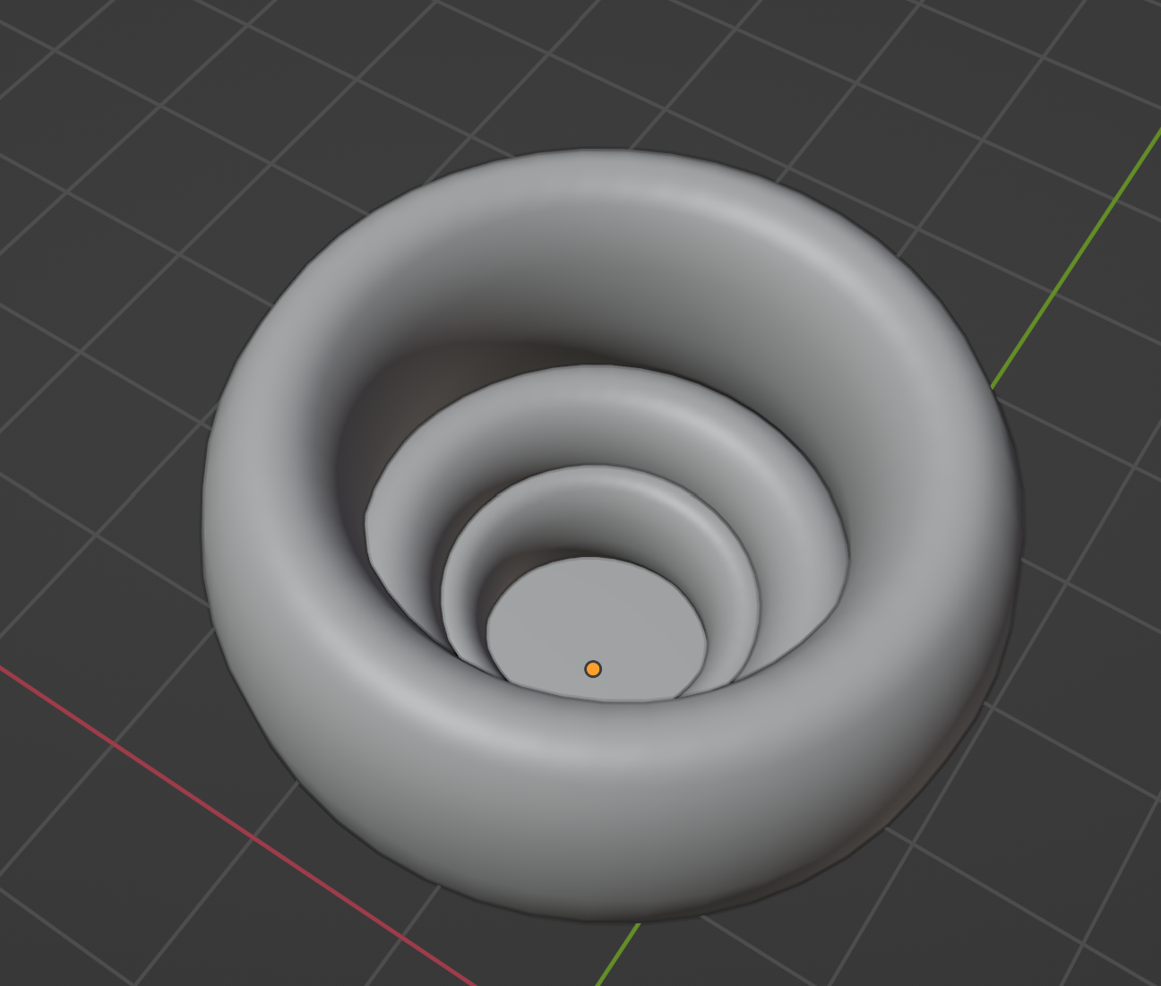
Task: Click the orange origin point of the object
Action: pyautogui.click(x=593, y=669)
